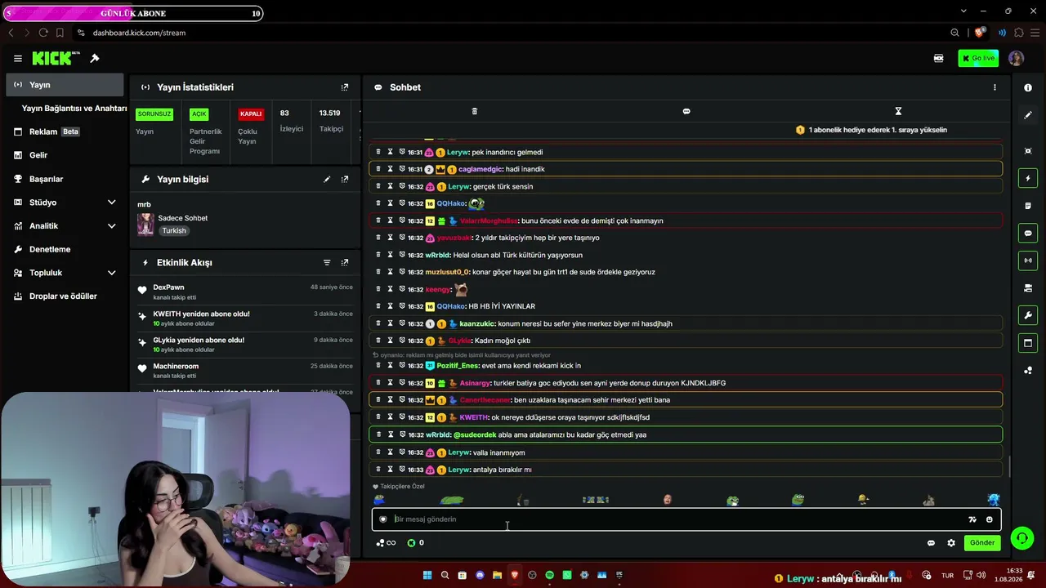Screen dimensions: 1046x588
Task: Open the browser extensions puzzle icon
Action: [x=1019, y=33]
